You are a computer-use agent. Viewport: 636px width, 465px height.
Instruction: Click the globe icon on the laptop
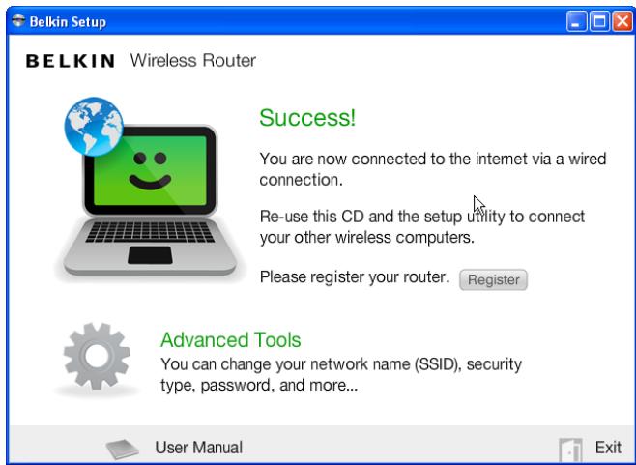coord(94,127)
